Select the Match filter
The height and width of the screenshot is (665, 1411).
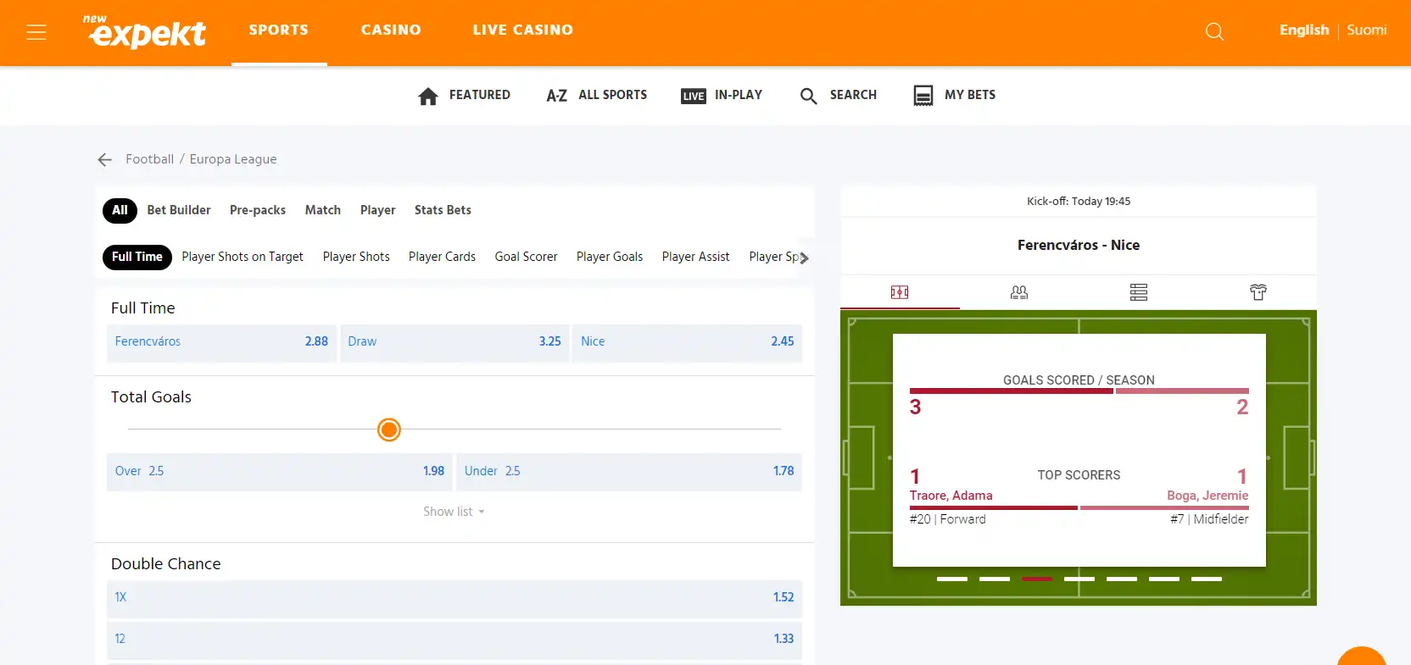coord(323,210)
